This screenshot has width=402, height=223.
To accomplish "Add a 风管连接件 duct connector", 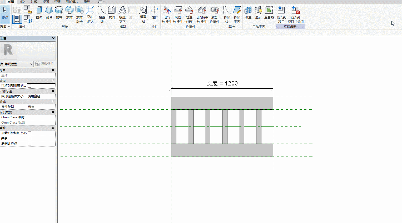I will click(x=178, y=14).
